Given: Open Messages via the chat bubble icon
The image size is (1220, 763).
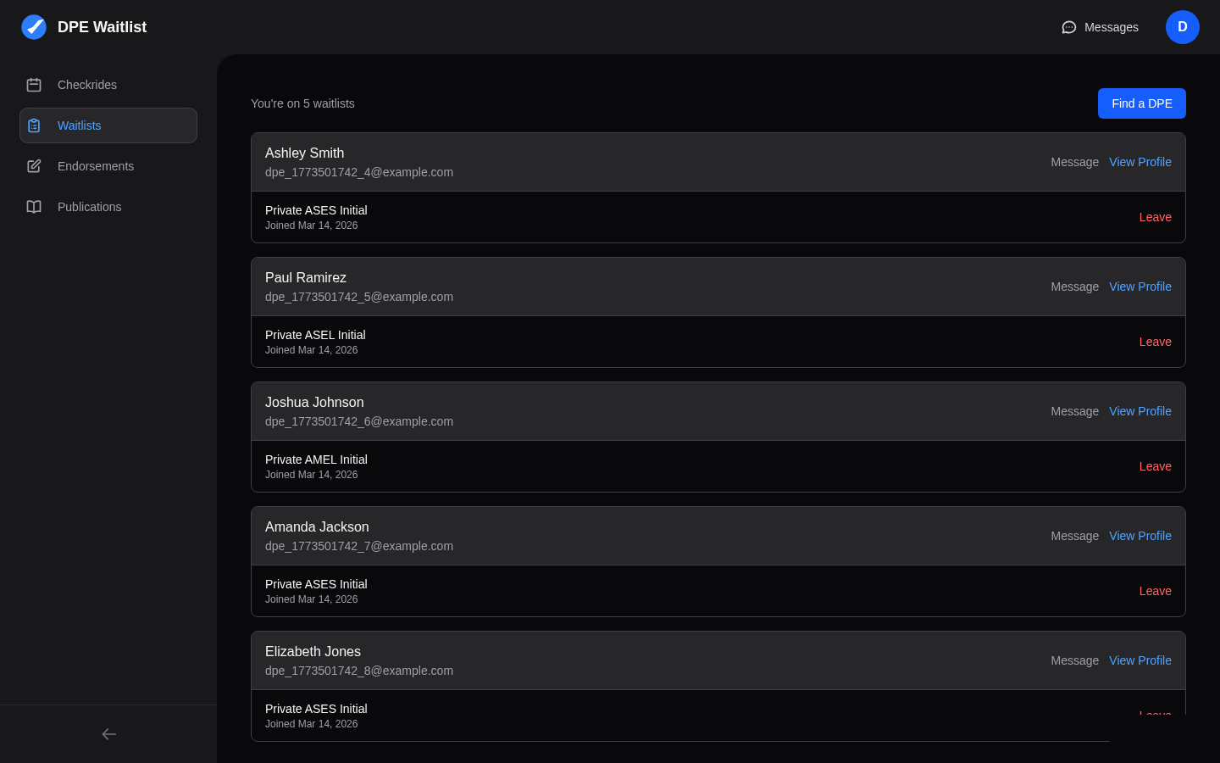Looking at the screenshot, I should pyautogui.click(x=1068, y=27).
